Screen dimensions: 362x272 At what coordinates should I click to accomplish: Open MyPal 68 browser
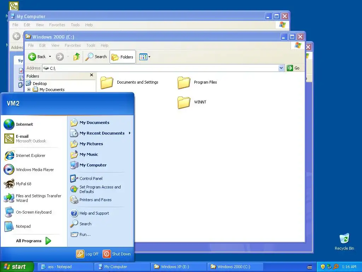coord(18,184)
